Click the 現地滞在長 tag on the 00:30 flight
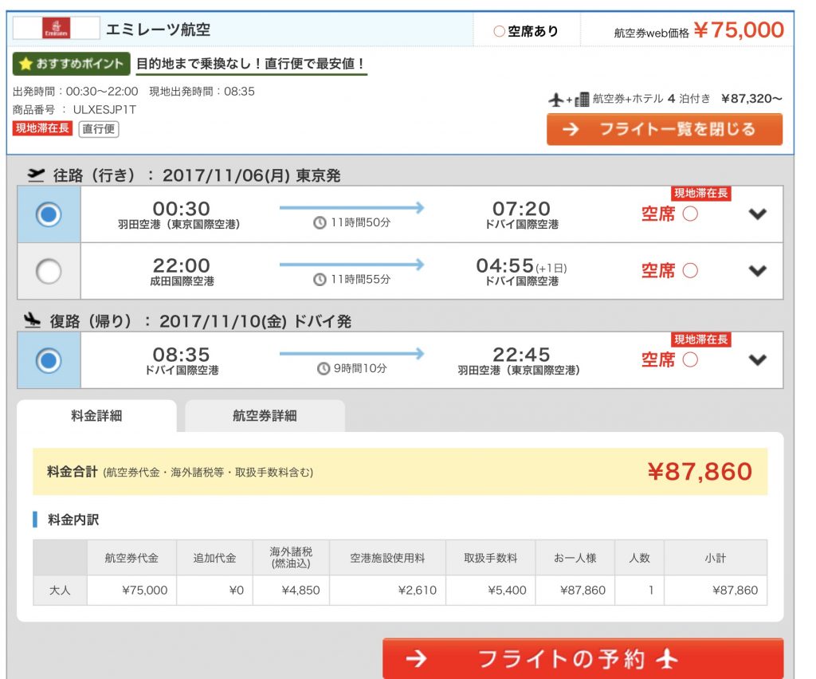This screenshot has width=816, height=679. click(701, 194)
